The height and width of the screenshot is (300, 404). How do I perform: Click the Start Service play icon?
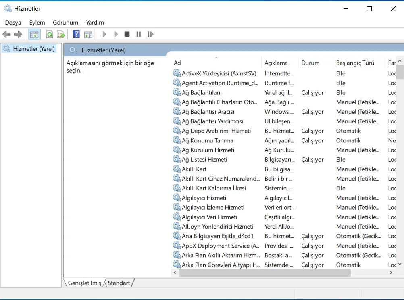104,34
